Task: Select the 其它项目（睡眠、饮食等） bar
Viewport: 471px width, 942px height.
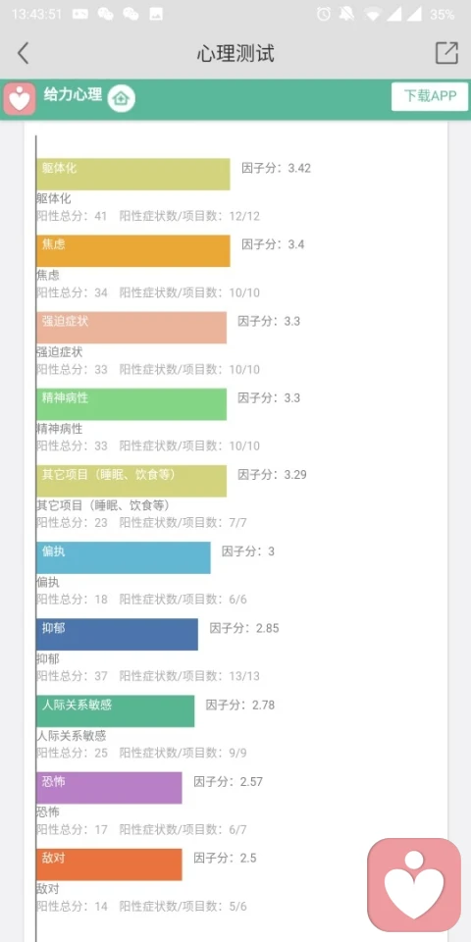Action: [131, 481]
